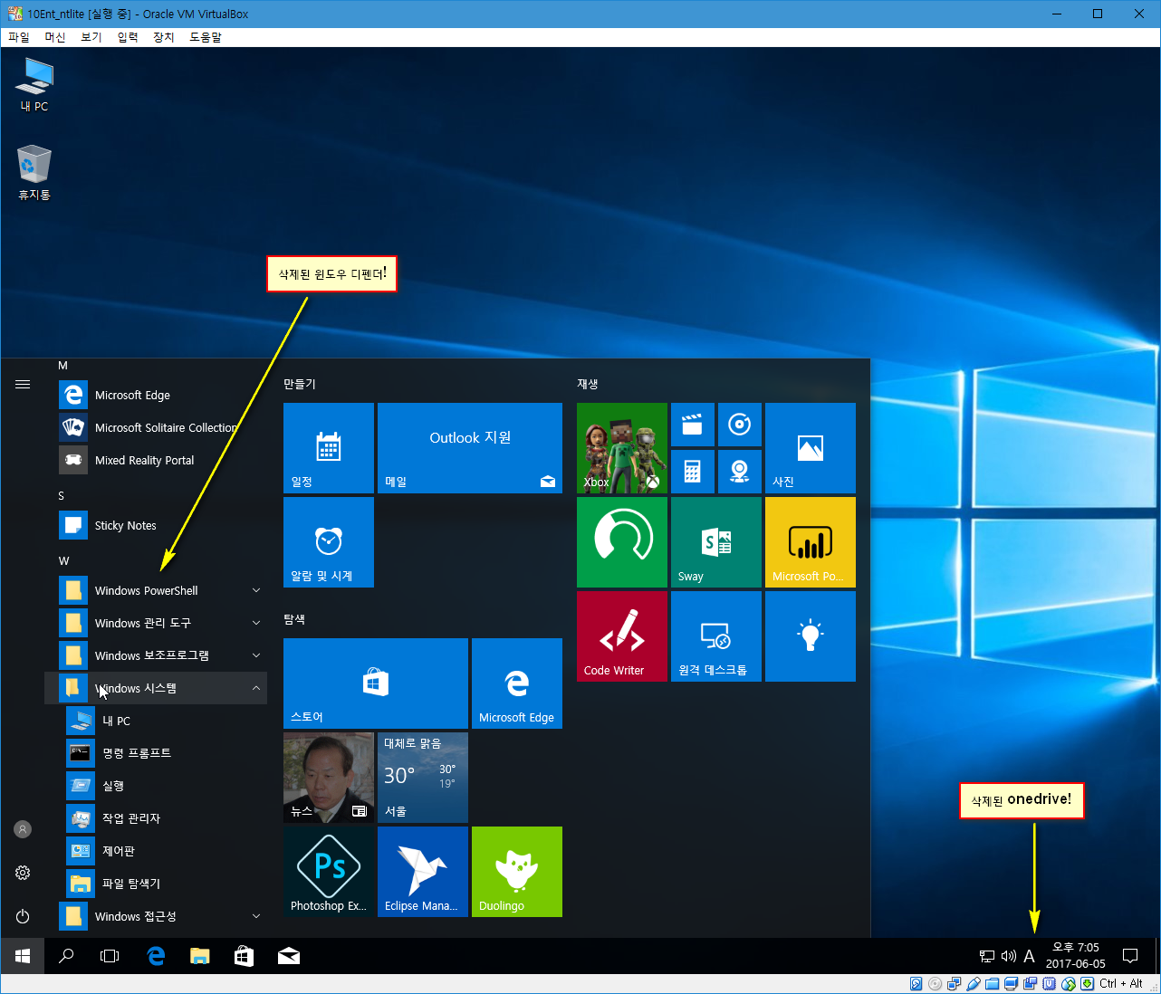Open the taskbar volume speaker icon
Screen dimensions: 1161x994
[x=1008, y=956]
